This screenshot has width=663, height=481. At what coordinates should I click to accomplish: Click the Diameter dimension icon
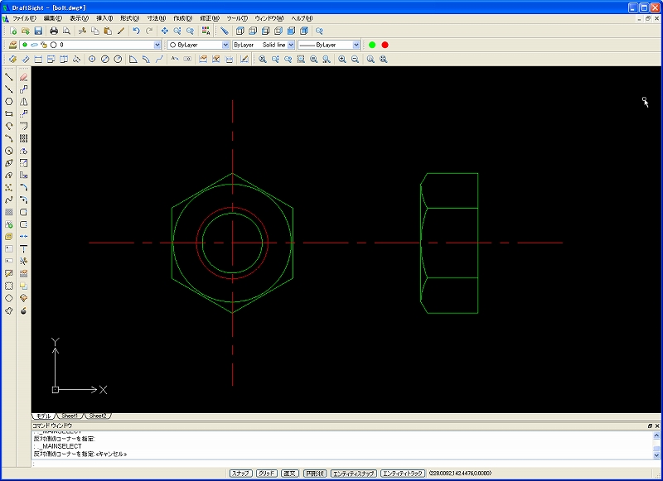[x=105, y=59]
